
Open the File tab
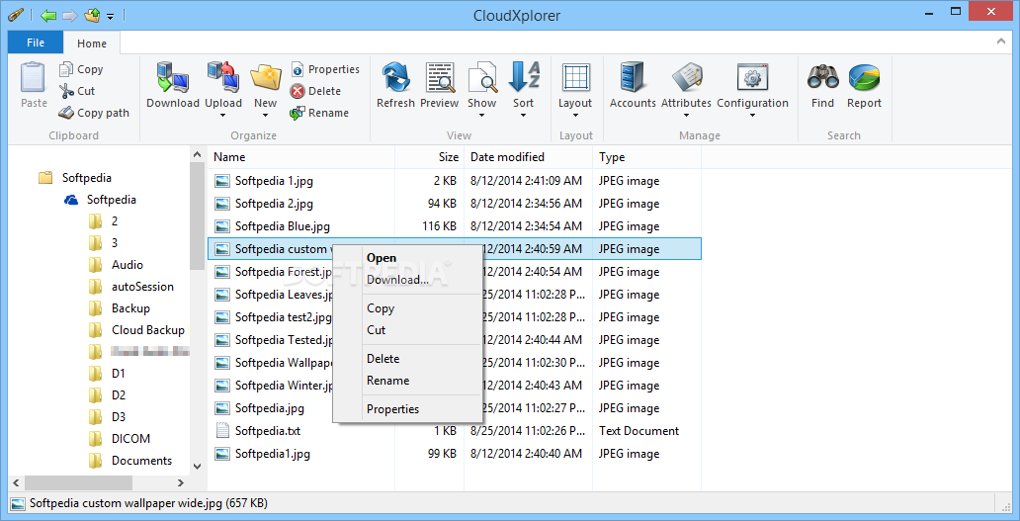36,43
